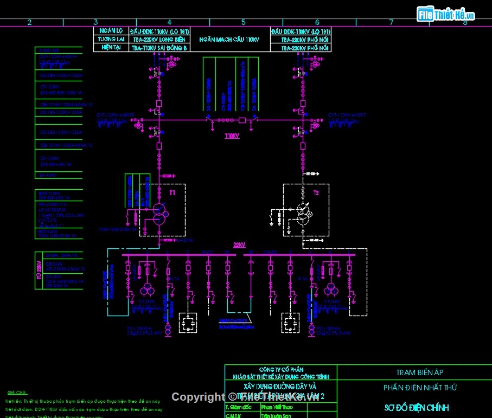Click the SƠ ĐỒ ĐIỆN CHÍNH title text
Image resolution: width=492 pixels, height=418 pixels.
[416, 408]
